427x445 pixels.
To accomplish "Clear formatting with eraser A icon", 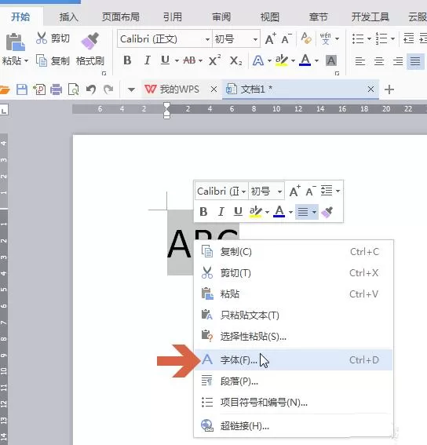I will tap(306, 38).
